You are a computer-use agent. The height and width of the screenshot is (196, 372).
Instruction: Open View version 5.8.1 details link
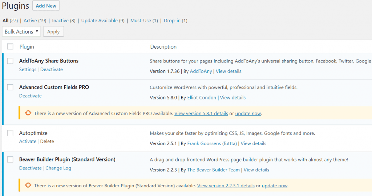pos(201,114)
